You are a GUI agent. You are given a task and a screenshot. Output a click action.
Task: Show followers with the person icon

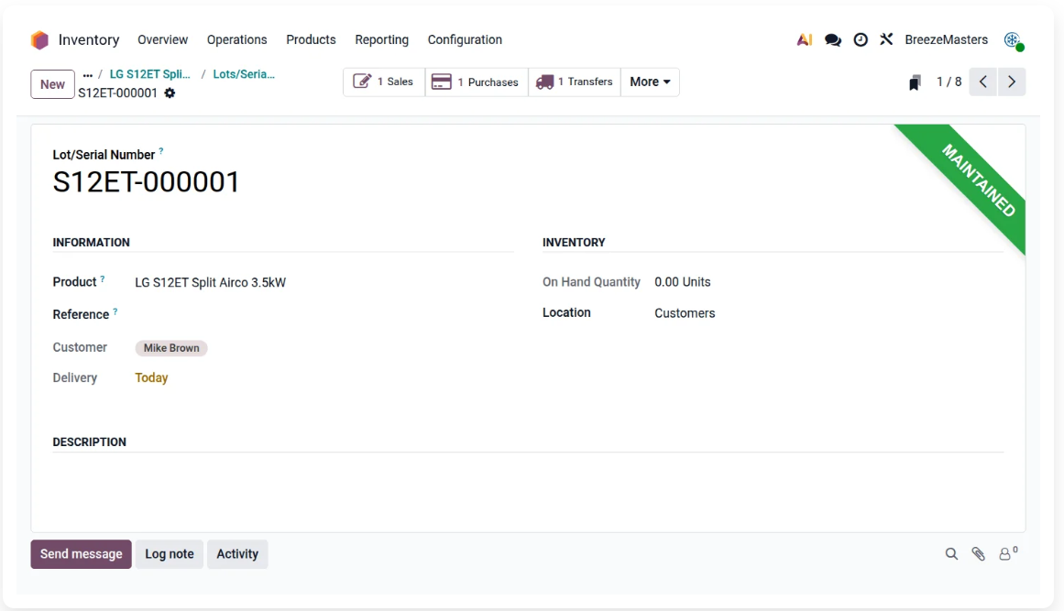click(x=1008, y=553)
